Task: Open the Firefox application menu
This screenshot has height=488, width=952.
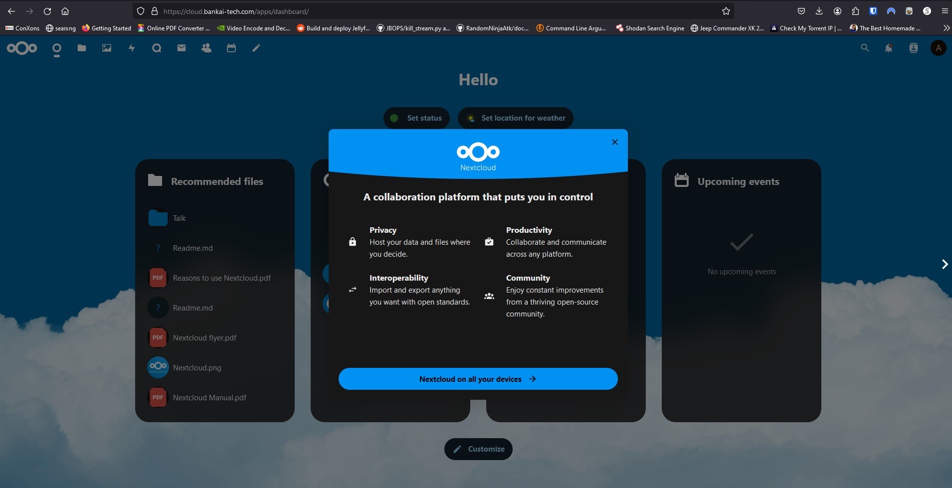Action: 944,11
